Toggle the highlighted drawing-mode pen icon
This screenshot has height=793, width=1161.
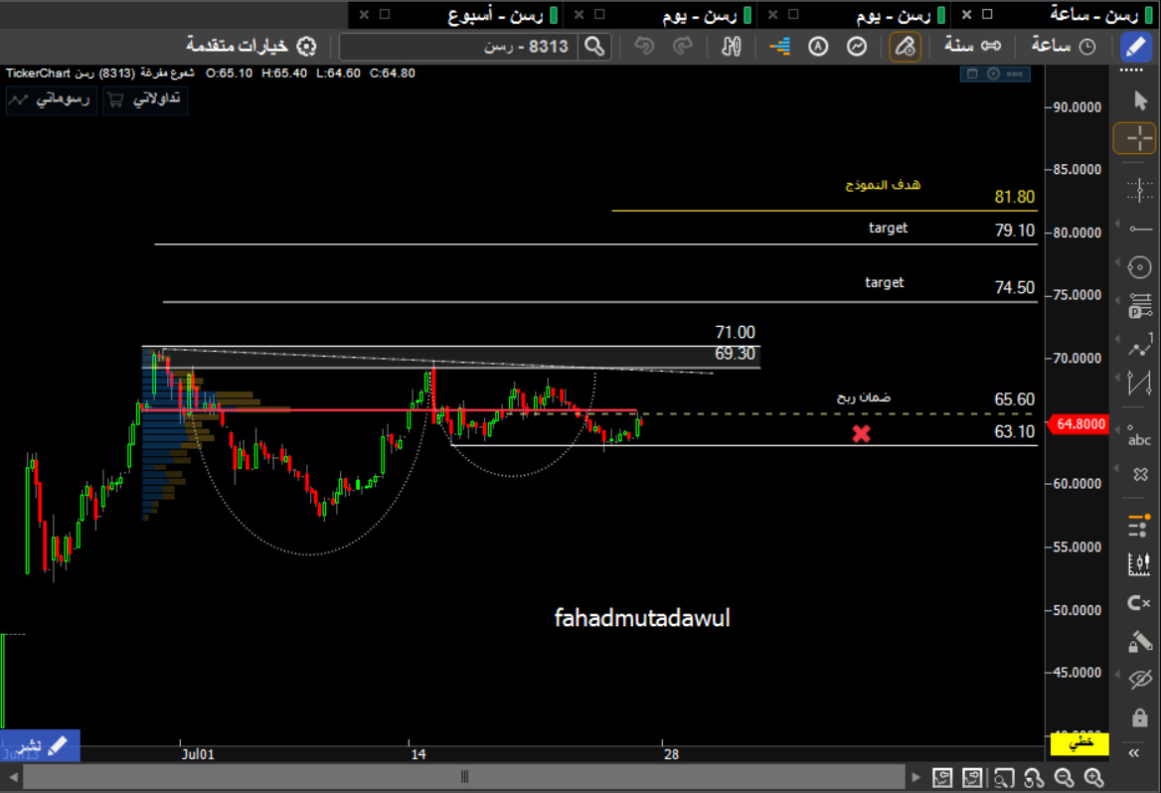(x=905, y=47)
